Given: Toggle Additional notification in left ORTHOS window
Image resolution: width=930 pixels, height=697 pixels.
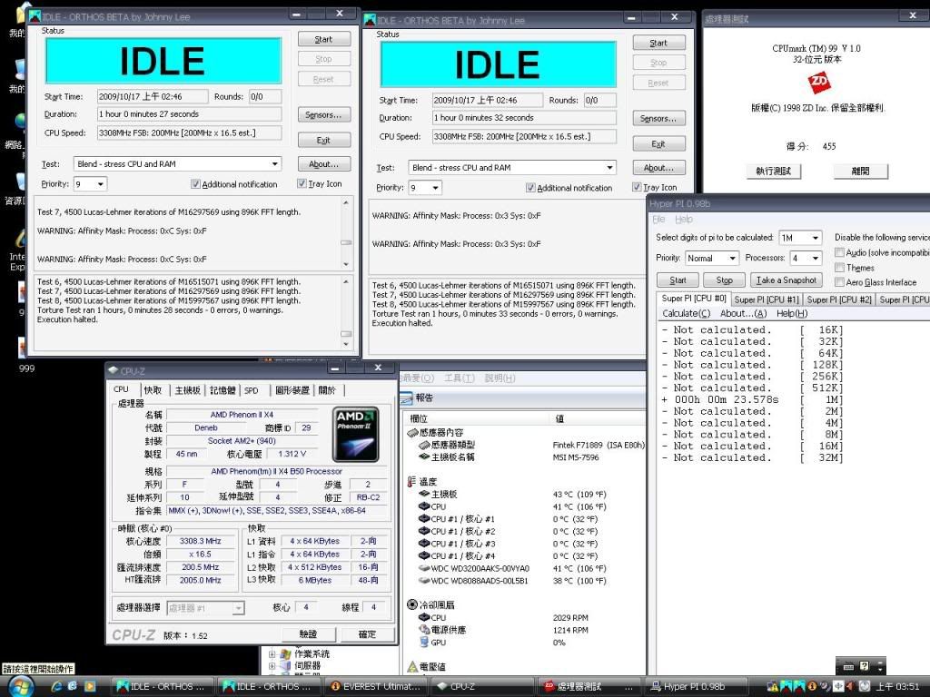Looking at the screenshot, I should (195, 184).
